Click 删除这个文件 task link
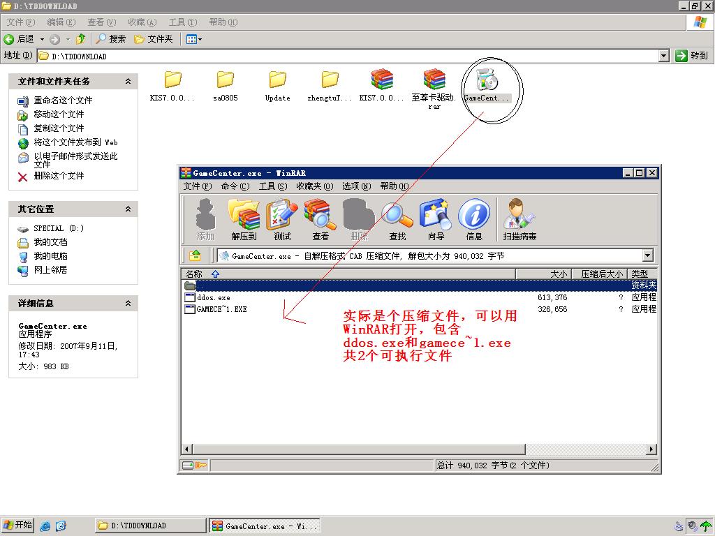This screenshot has width=715, height=536. coord(59,176)
